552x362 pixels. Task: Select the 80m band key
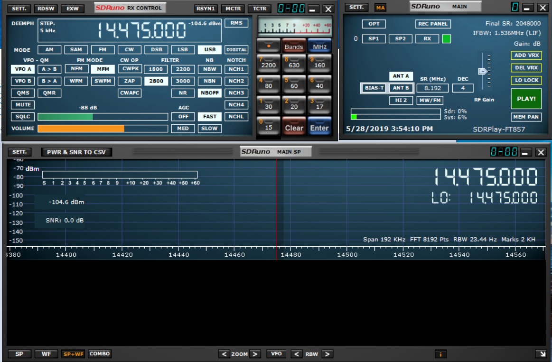(269, 84)
